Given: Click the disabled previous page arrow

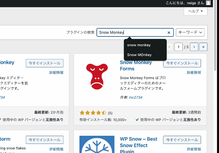Looking at the screenshot, I should point(169,47).
